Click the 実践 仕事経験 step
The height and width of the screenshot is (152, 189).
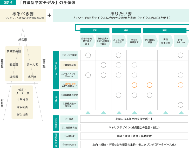point(166,41)
